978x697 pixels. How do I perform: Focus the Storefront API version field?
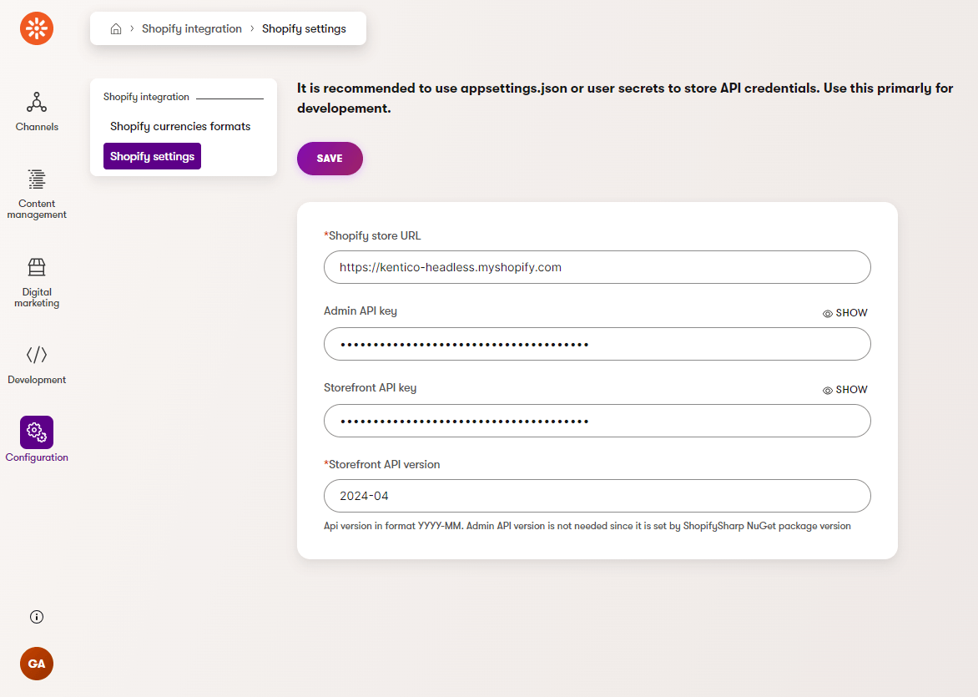pyautogui.click(x=597, y=496)
